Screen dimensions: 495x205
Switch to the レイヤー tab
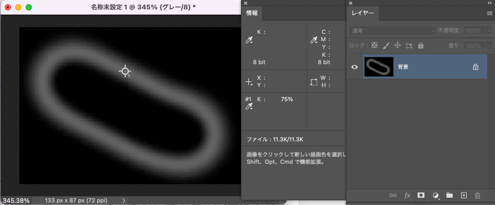(x=363, y=13)
